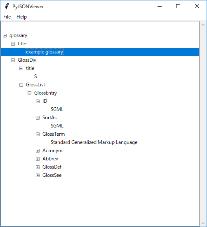Open the Help menu

(21, 17)
